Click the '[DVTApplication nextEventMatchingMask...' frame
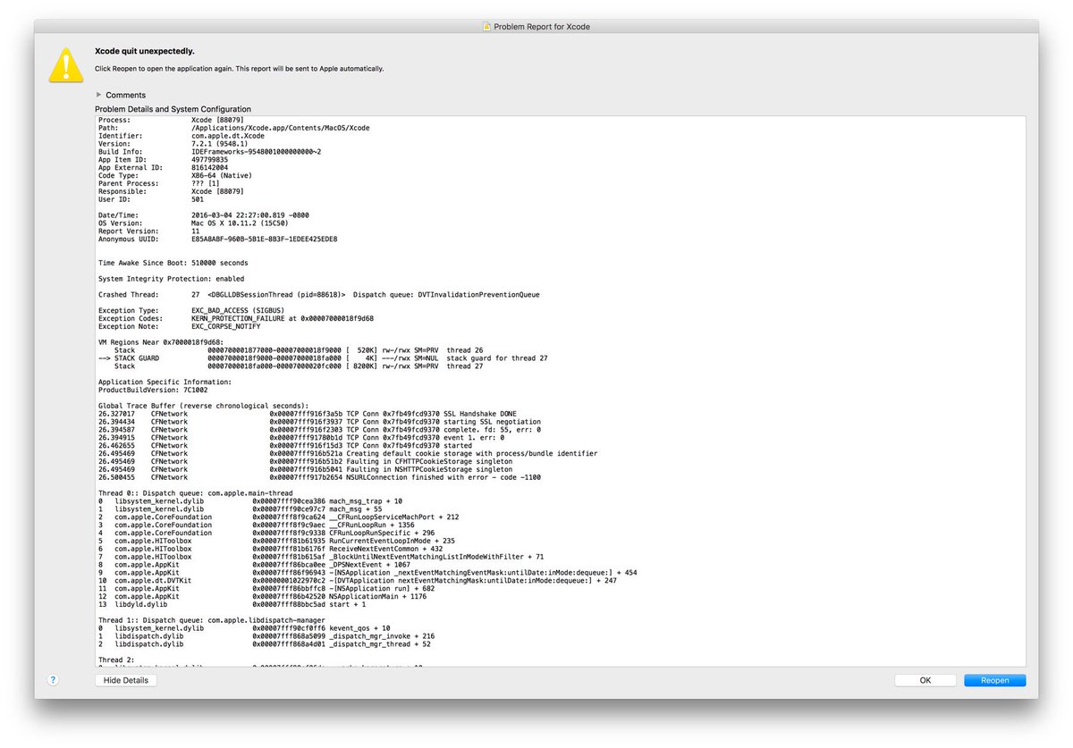Screen dimensions: 1073x748 click(358, 581)
